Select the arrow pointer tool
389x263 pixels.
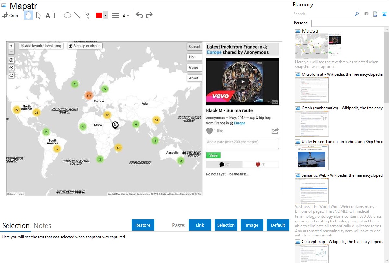click(38, 15)
